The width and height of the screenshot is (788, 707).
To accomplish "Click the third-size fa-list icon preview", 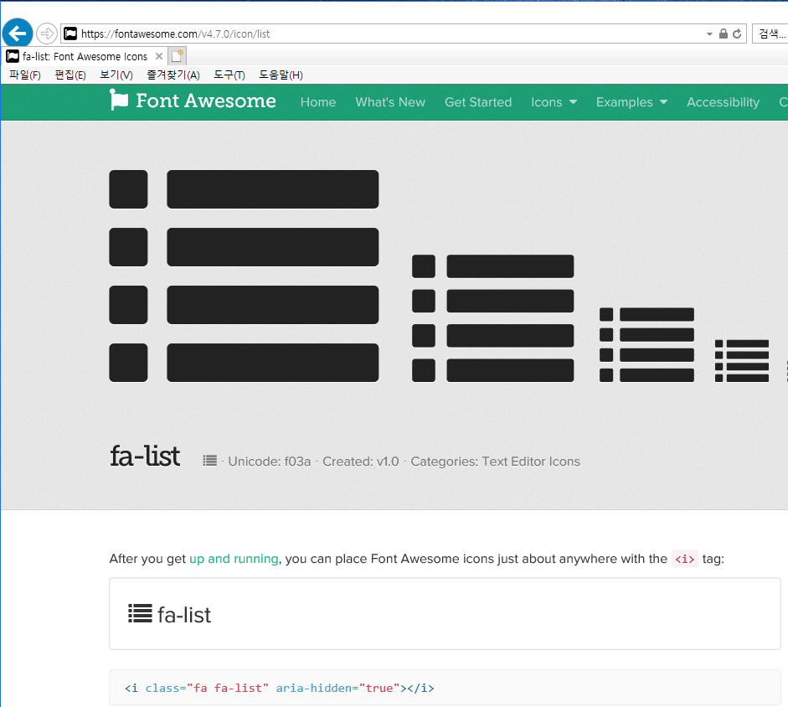I will (646, 345).
